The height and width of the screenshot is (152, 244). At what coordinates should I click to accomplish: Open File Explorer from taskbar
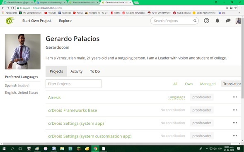(x=62, y=149)
